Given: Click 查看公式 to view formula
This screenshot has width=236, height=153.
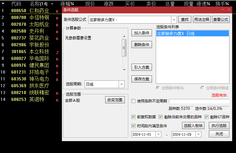Looking at the screenshot, I should point(221,20).
